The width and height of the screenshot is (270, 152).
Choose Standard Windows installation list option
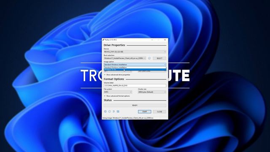135,68
